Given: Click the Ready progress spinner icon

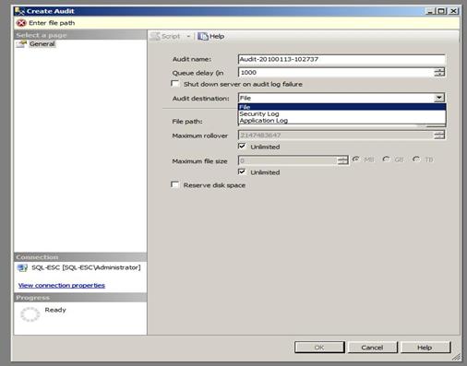Looking at the screenshot, I should 30,314.
